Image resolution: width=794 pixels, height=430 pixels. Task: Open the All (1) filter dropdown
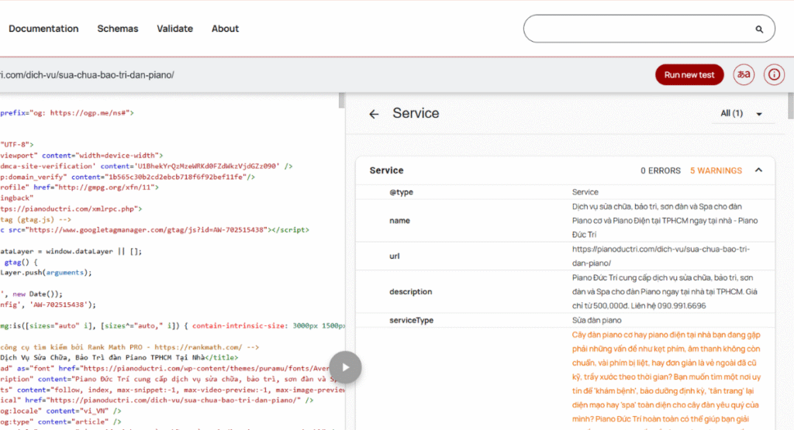tap(741, 114)
